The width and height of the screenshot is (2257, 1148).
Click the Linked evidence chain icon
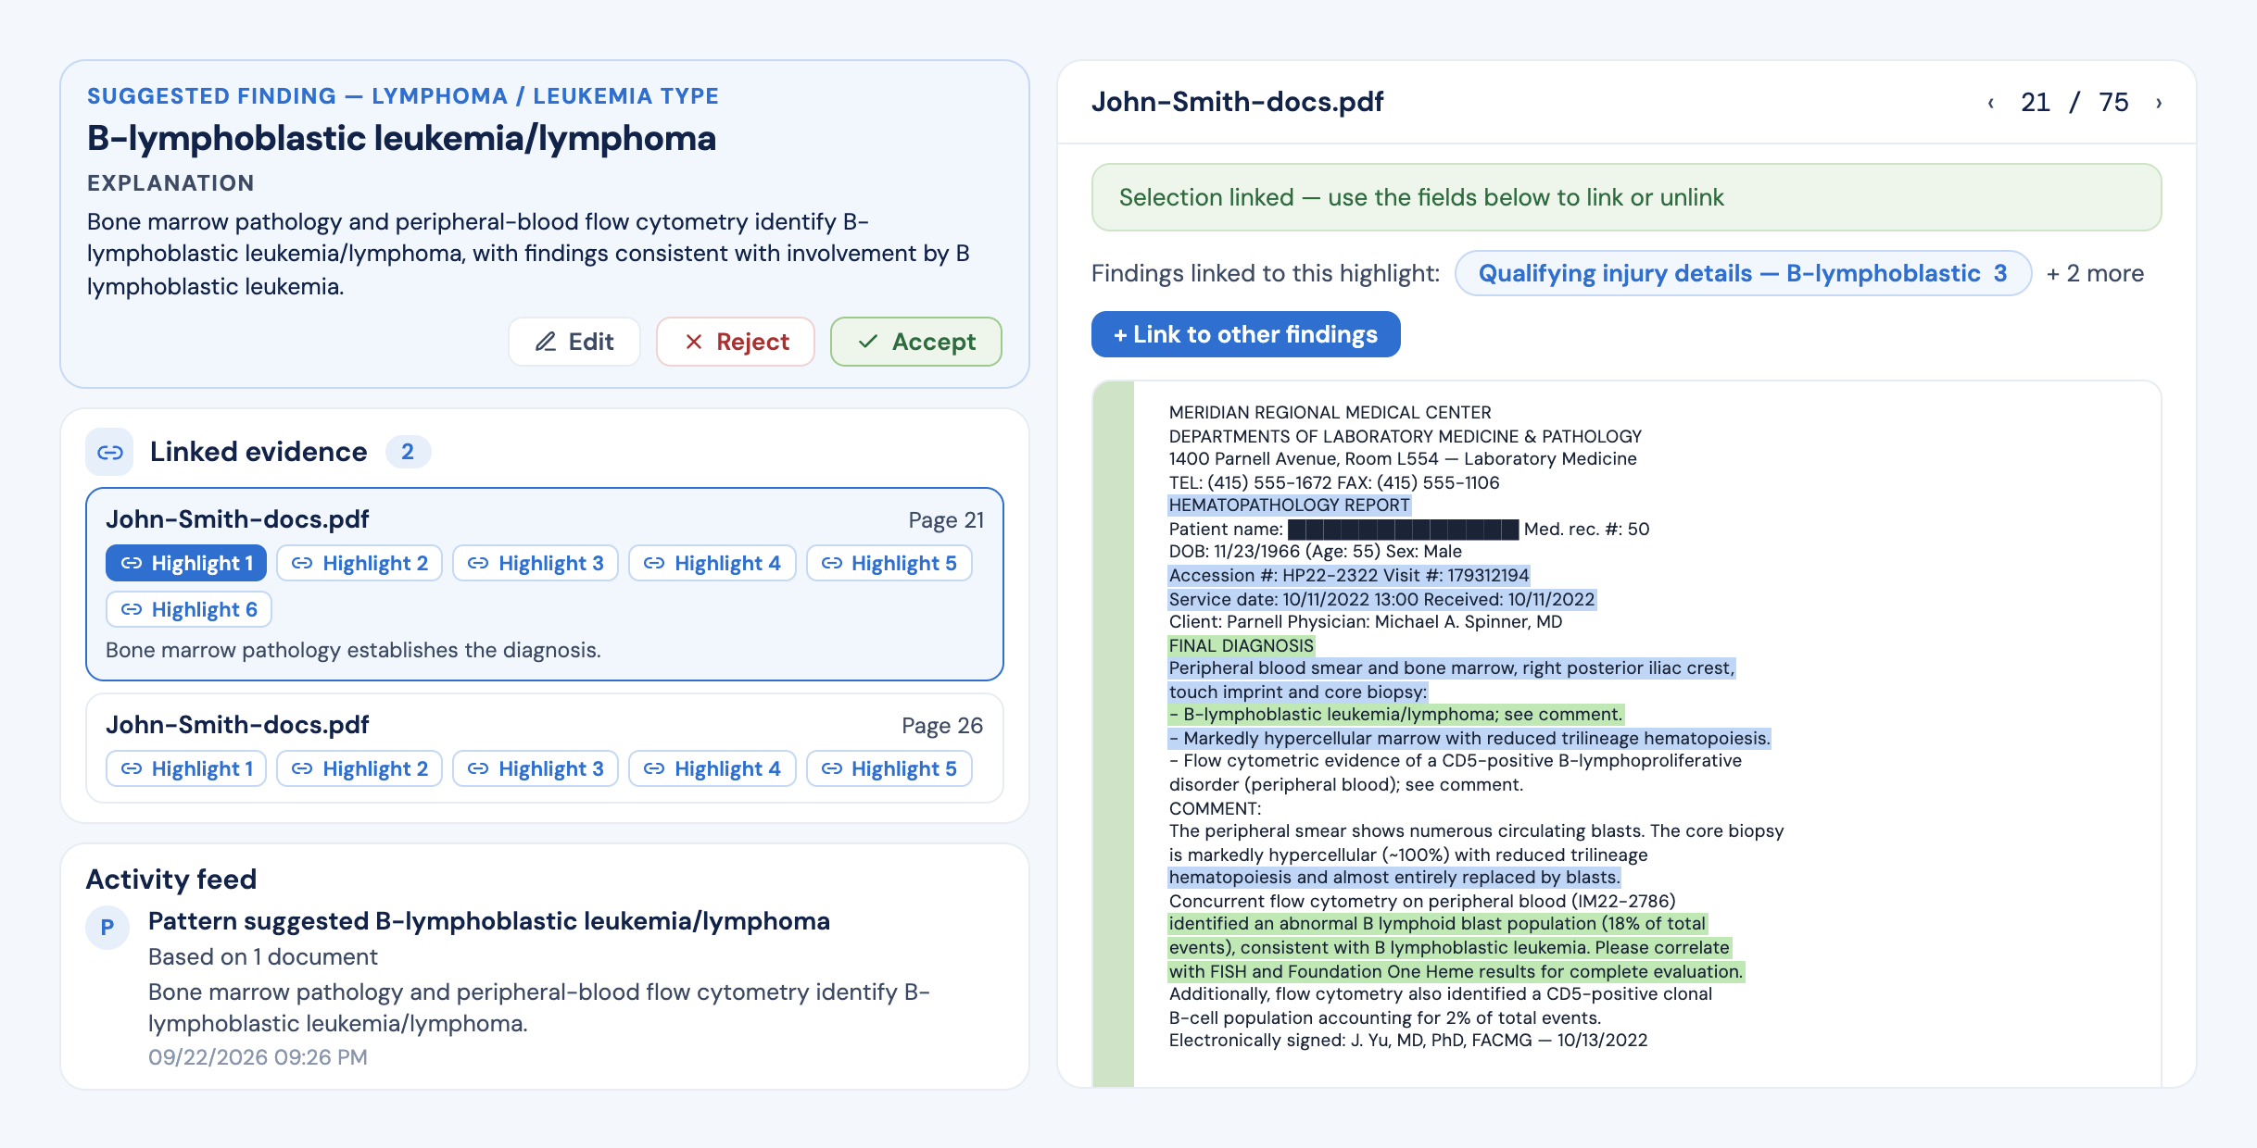click(110, 452)
